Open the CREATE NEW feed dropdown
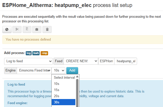The width and height of the screenshot is (163, 107). click(81, 61)
